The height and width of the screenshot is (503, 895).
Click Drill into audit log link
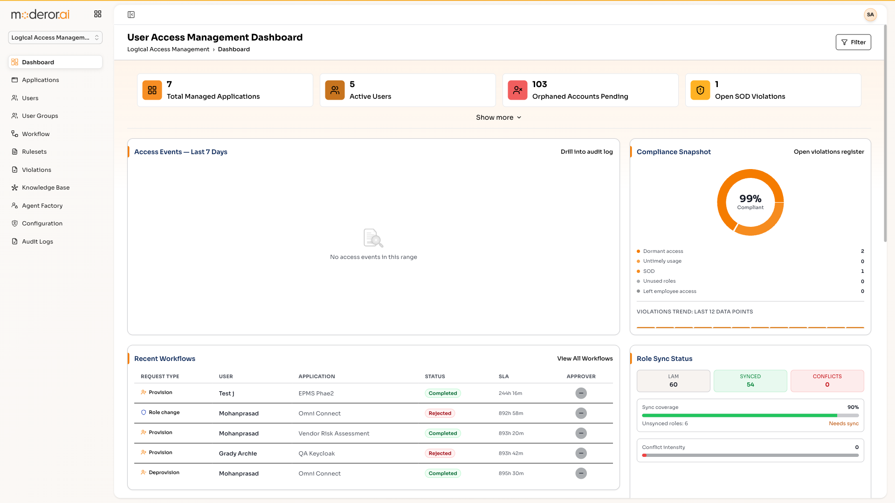586,152
